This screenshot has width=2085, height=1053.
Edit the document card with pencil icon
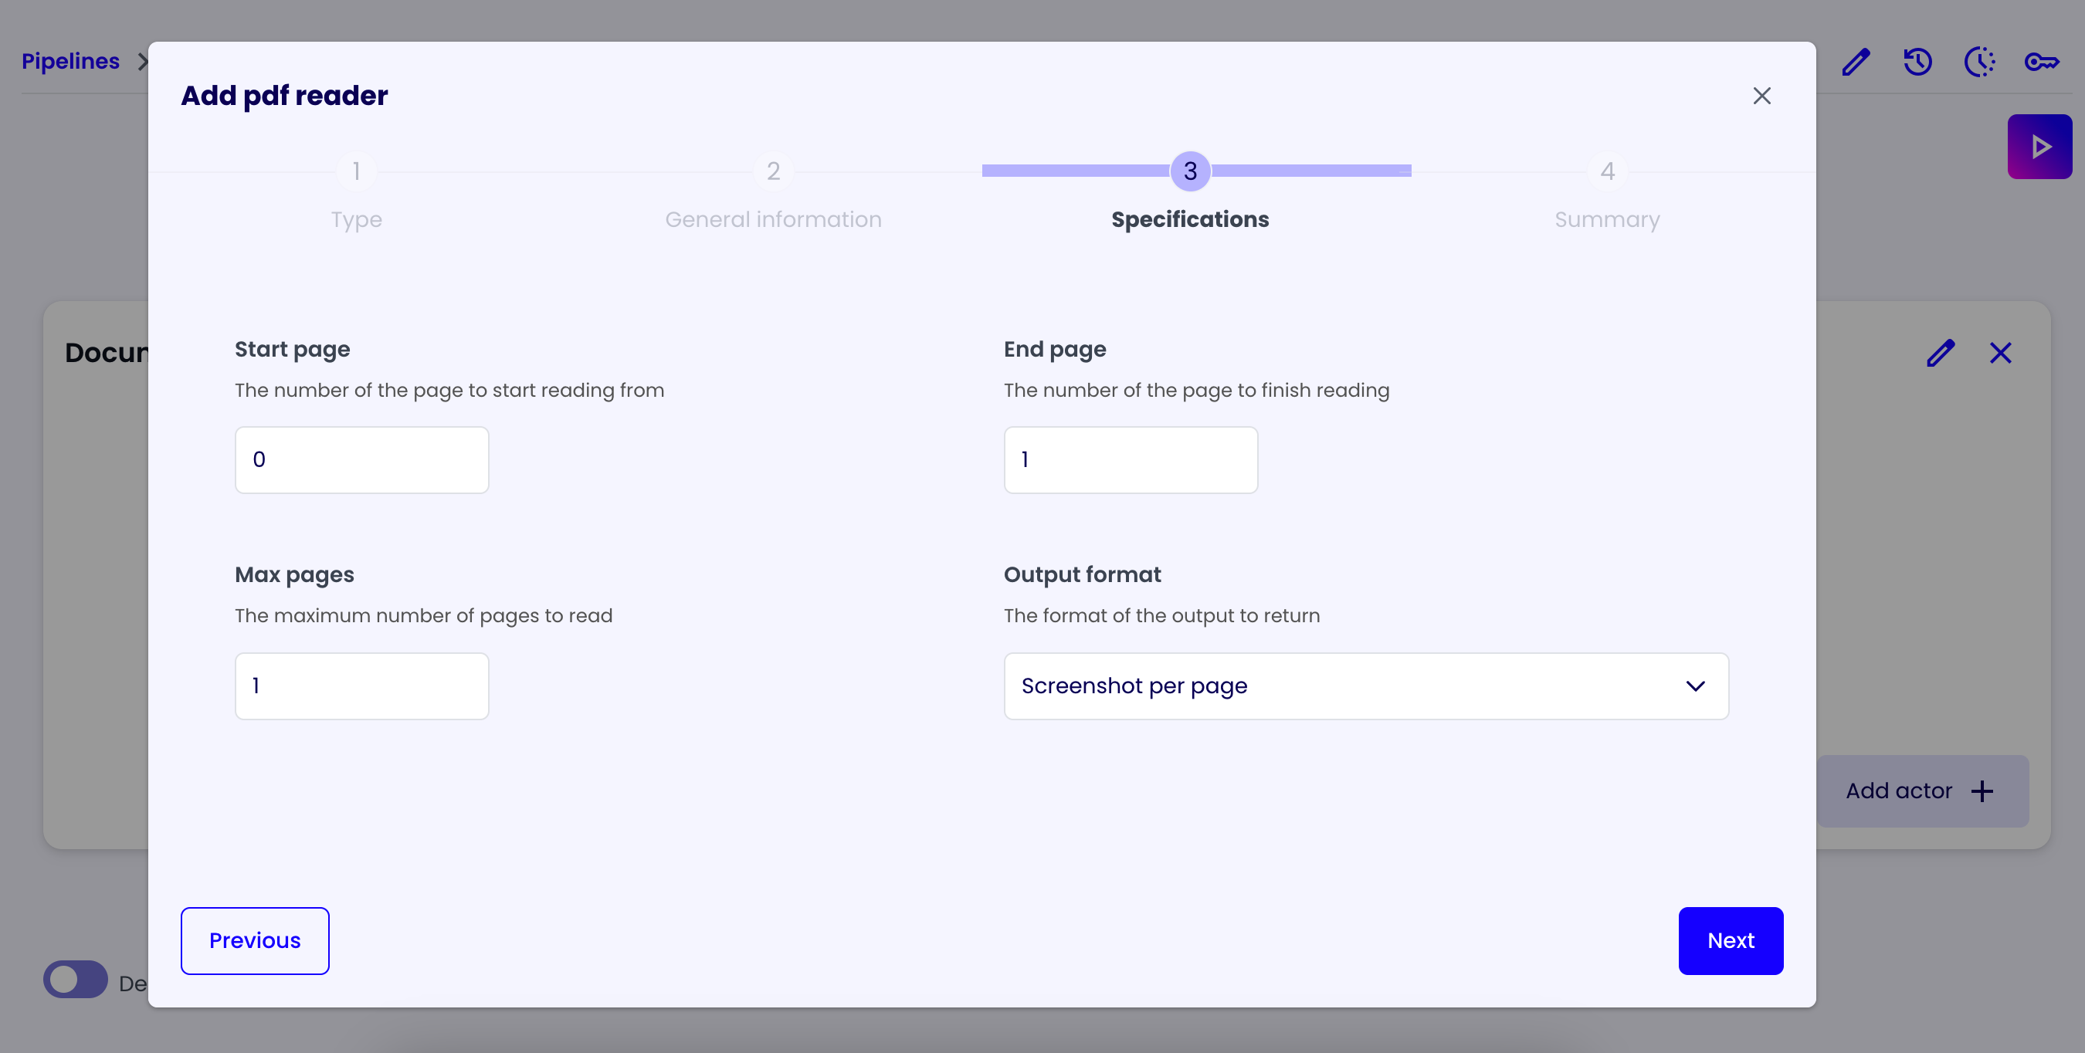[x=1940, y=353]
